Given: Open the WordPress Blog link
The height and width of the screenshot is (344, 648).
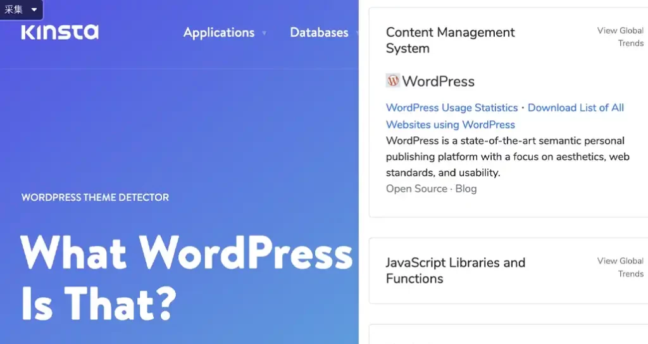Looking at the screenshot, I should (466, 189).
